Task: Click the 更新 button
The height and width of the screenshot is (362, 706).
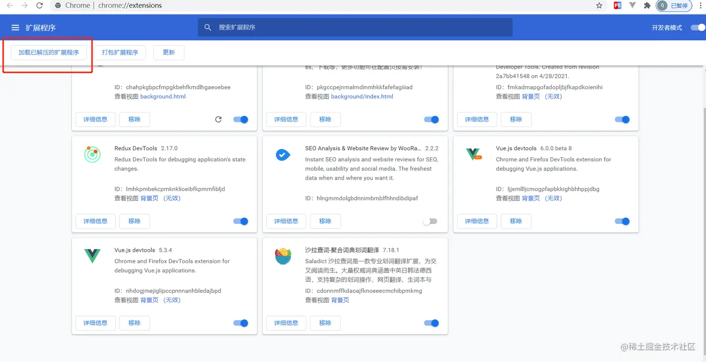Action: click(x=169, y=53)
